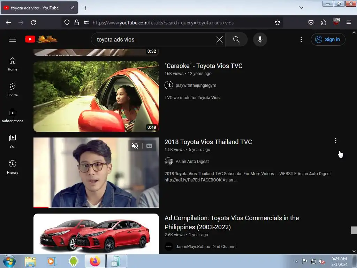This screenshot has width=357, height=268.
Task: Visit playwiththejunglegym channel name
Action: point(196,85)
